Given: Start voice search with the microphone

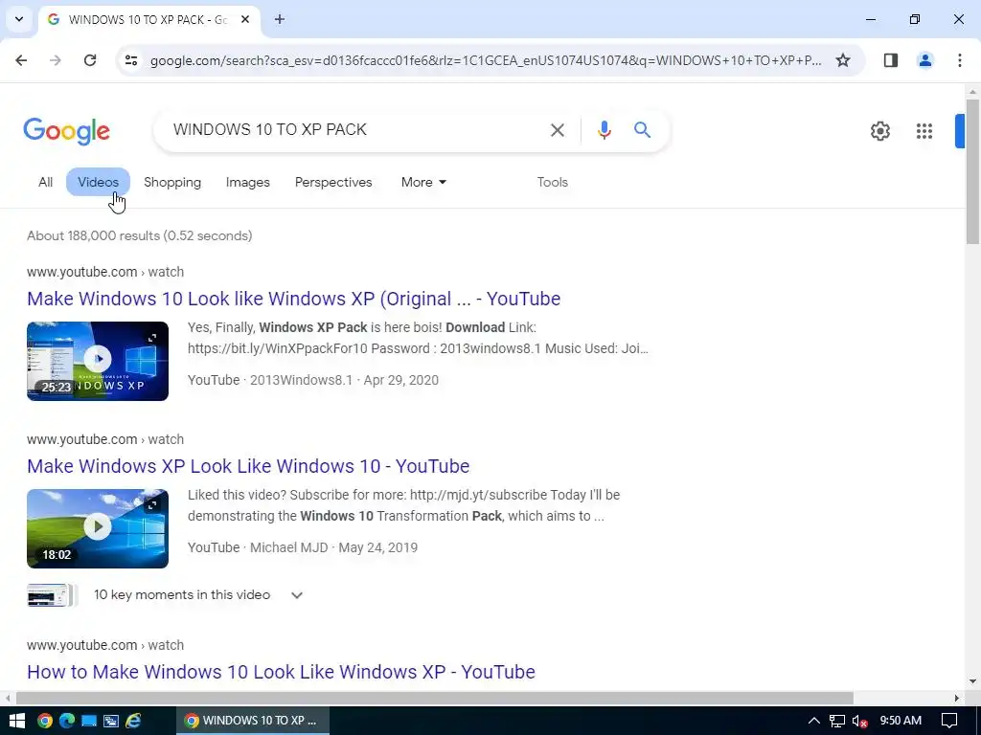Looking at the screenshot, I should [604, 130].
